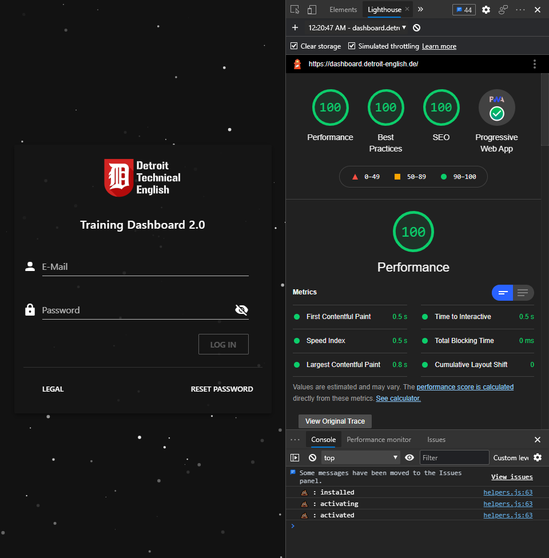This screenshot has height=558, width=549.
Task: Click the send feedback icon
Action: (x=503, y=10)
